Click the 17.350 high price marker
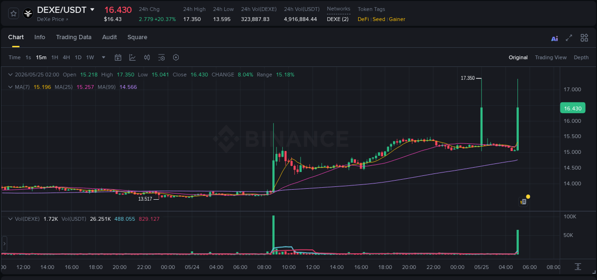The height and width of the screenshot is (280, 597). coord(468,78)
